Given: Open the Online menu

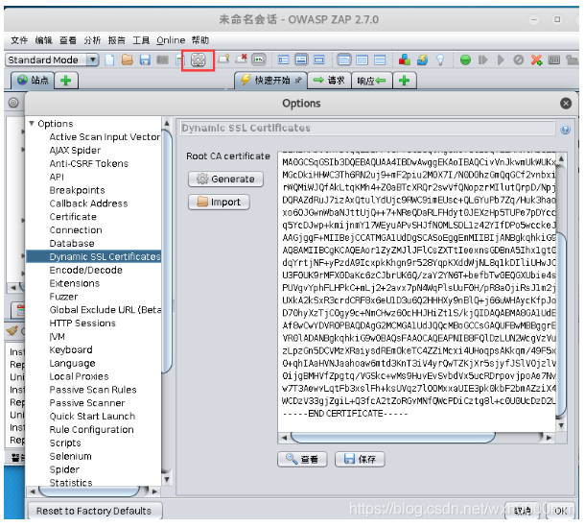Looking at the screenshot, I should (171, 40).
